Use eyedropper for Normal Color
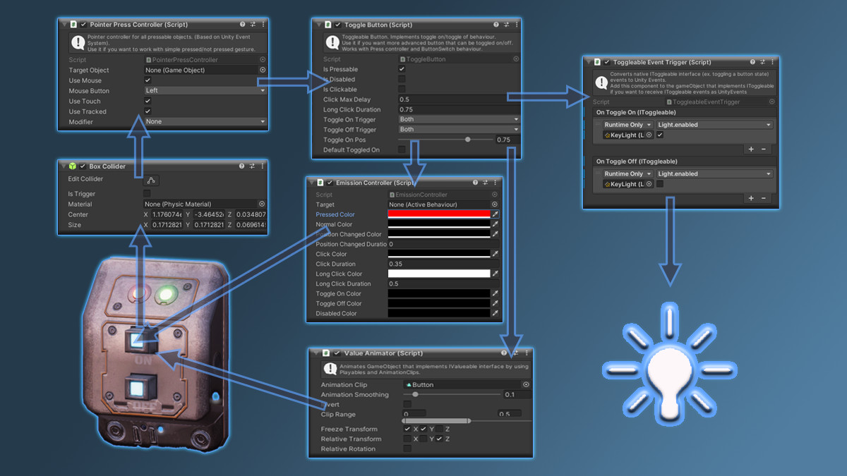The width and height of the screenshot is (847, 476). [495, 224]
